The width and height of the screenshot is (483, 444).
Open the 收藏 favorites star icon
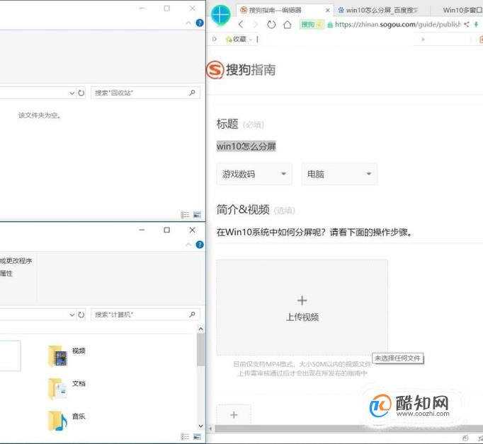coord(229,39)
